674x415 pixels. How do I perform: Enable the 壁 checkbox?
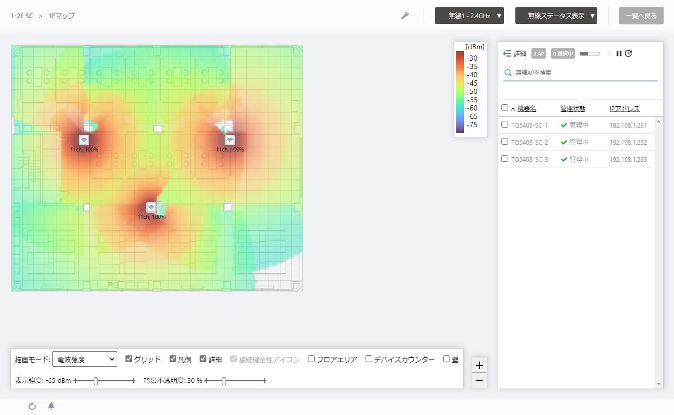pyautogui.click(x=446, y=358)
